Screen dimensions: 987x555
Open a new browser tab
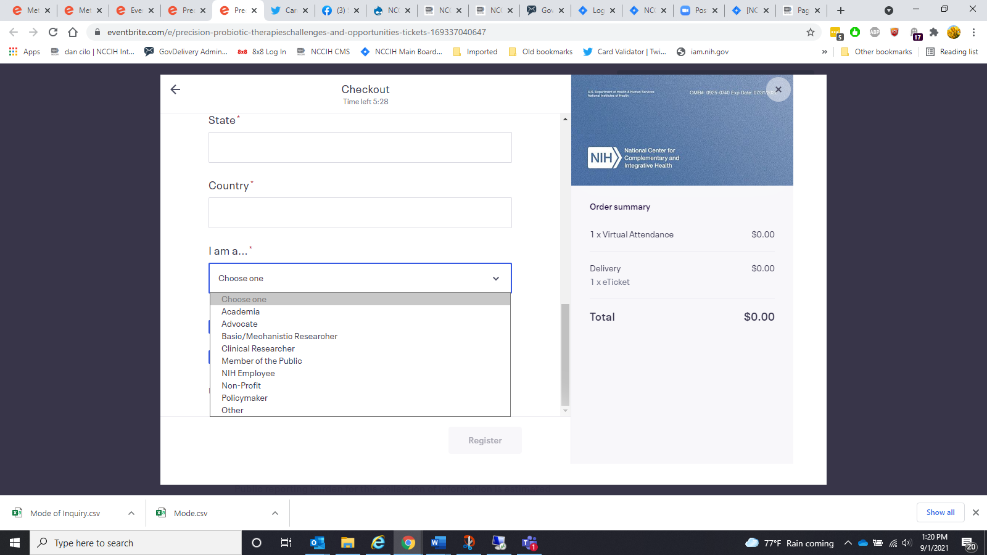tap(841, 10)
